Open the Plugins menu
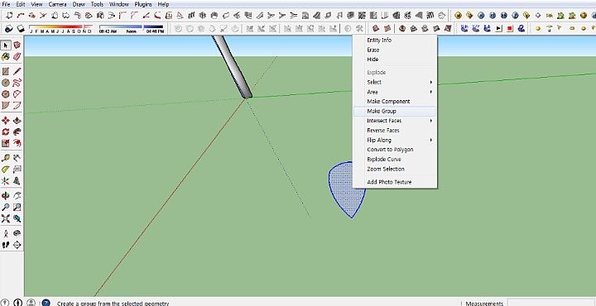596x306 pixels. (x=143, y=4)
